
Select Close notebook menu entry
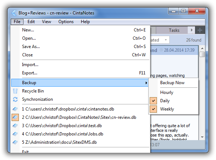pyautogui.click(x=80, y=55)
